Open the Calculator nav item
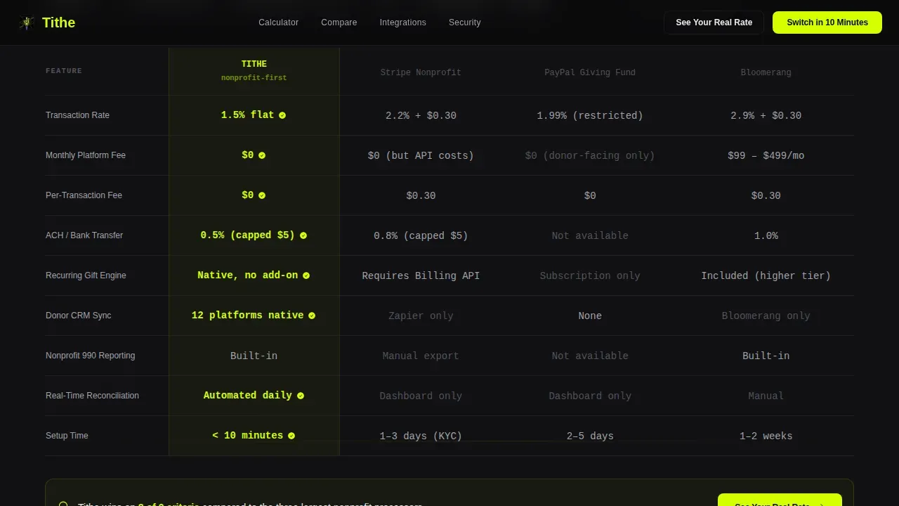 click(x=278, y=22)
